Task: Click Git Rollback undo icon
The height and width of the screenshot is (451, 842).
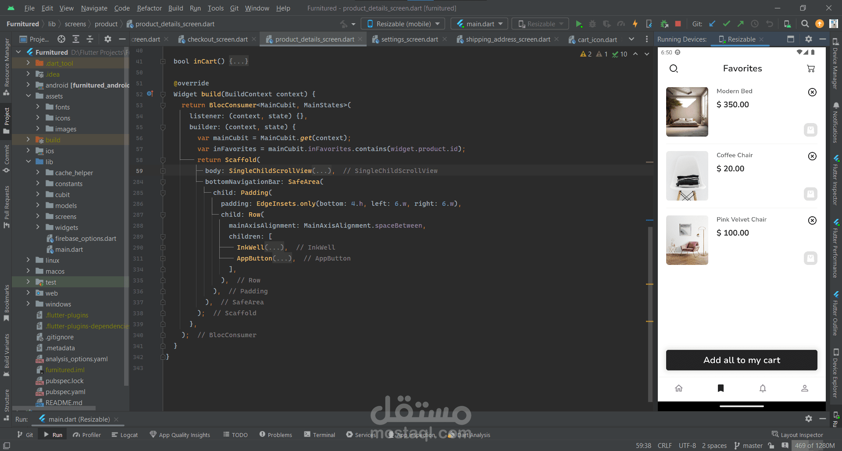Action: coord(770,24)
